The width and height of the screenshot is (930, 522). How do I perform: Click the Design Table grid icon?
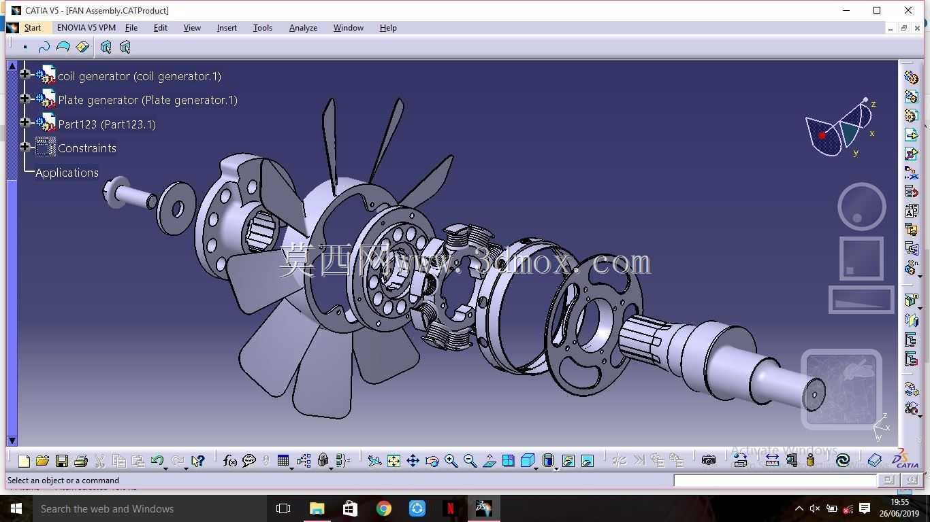tap(283, 461)
